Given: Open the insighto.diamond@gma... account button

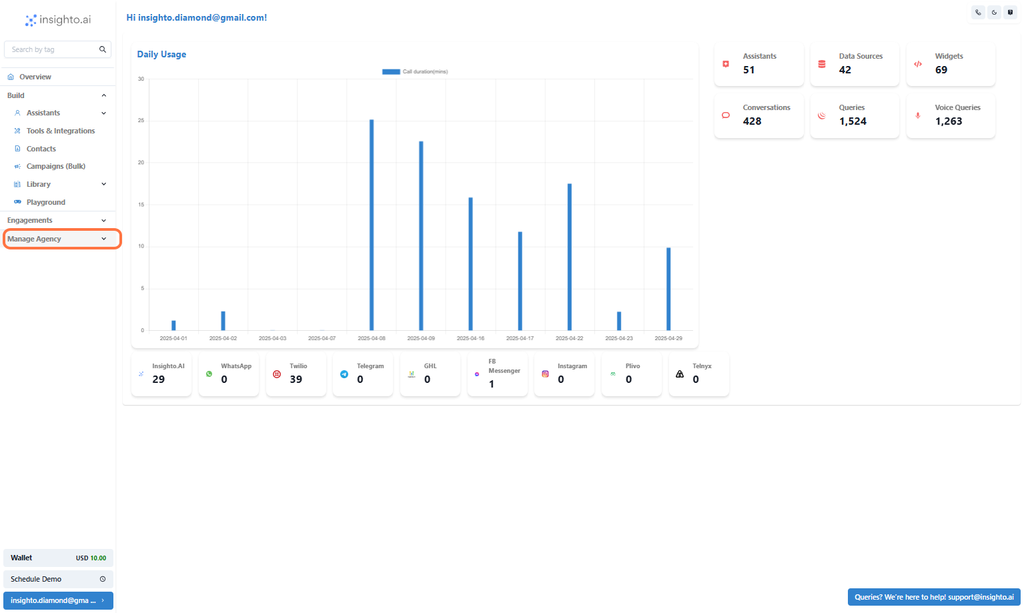Looking at the screenshot, I should pyautogui.click(x=58, y=601).
